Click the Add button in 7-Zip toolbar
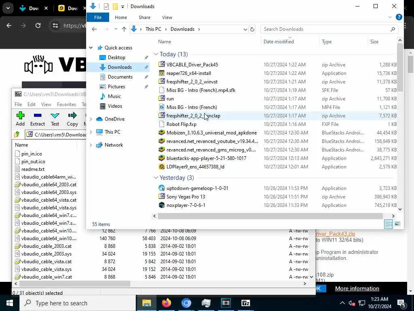 pyautogui.click(x=20, y=119)
